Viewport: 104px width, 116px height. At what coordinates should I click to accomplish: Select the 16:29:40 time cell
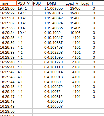9,62
